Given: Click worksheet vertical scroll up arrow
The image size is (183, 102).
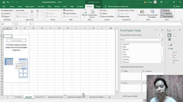Looking at the screenshot, I should point(117,28).
